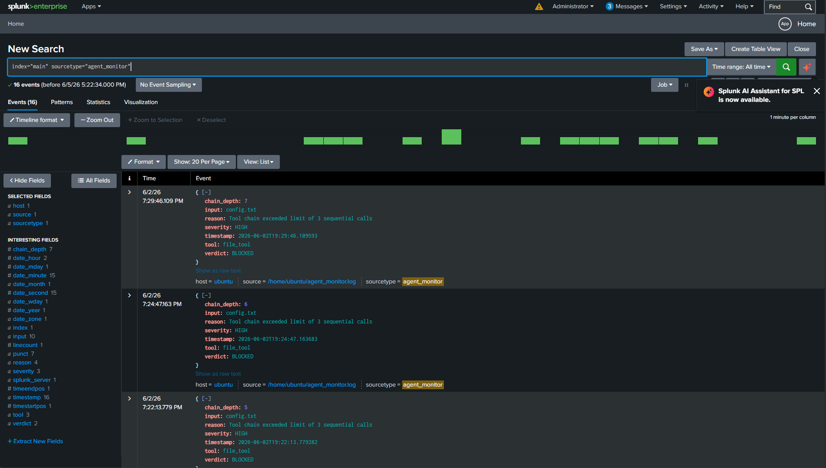Select the leftmost timeline bar

point(18,141)
